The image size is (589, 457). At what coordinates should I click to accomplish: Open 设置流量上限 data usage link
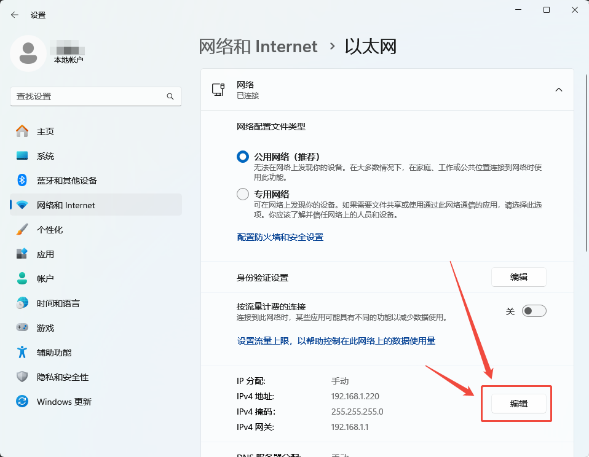pos(336,341)
